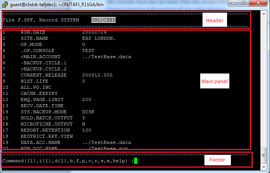Click the Main panel annotation label
This screenshot has height=173, width=270.
pos(215,82)
